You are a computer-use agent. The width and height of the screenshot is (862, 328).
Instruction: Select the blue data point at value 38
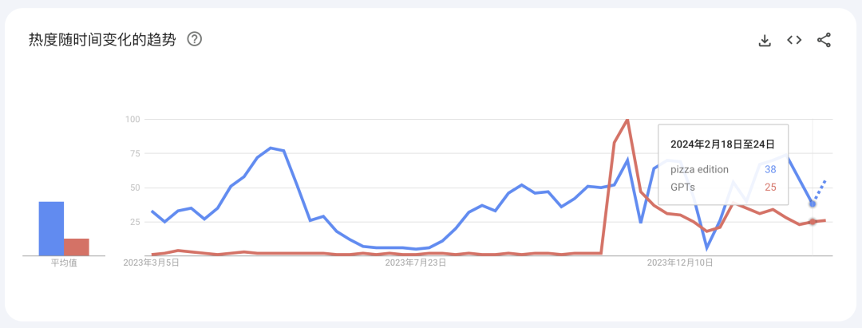pyautogui.click(x=813, y=204)
